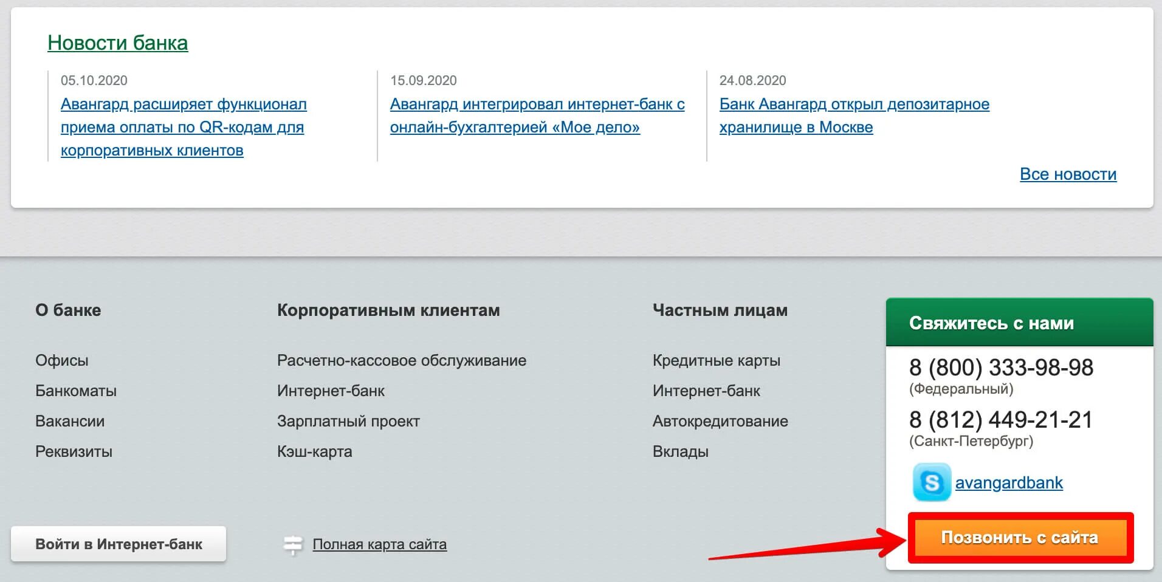Click the О банке footer heading

(68, 310)
